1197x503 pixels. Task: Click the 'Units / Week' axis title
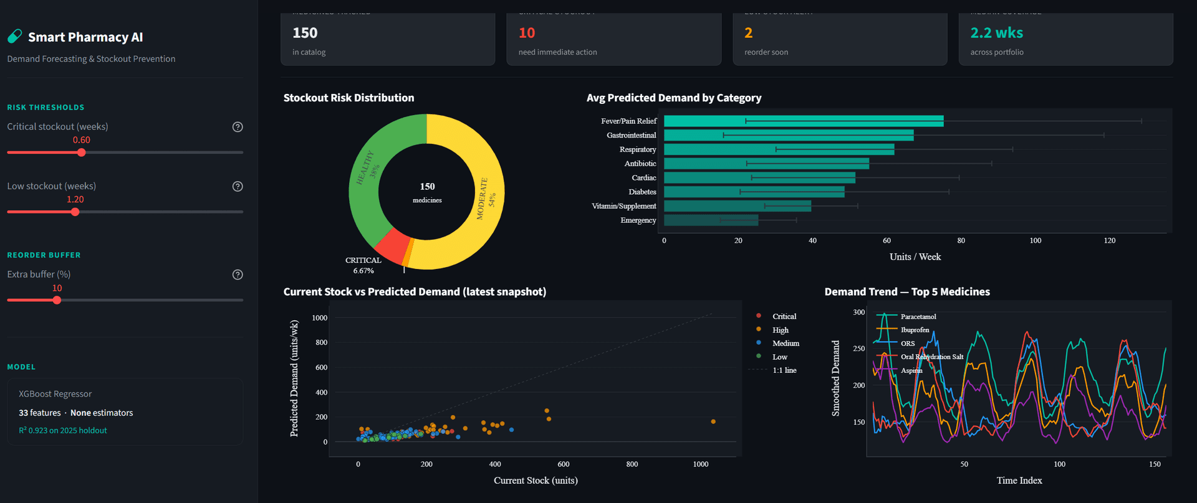point(915,257)
